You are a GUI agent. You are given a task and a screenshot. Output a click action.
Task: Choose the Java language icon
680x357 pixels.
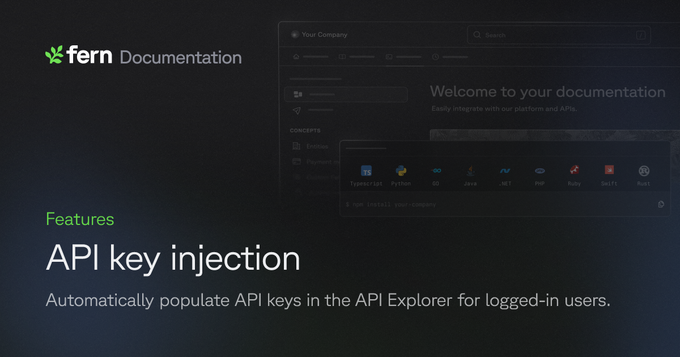[470, 170]
